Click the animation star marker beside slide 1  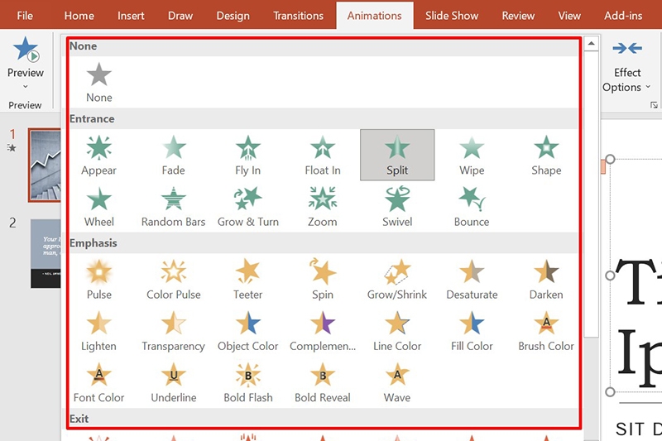click(x=12, y=148)
